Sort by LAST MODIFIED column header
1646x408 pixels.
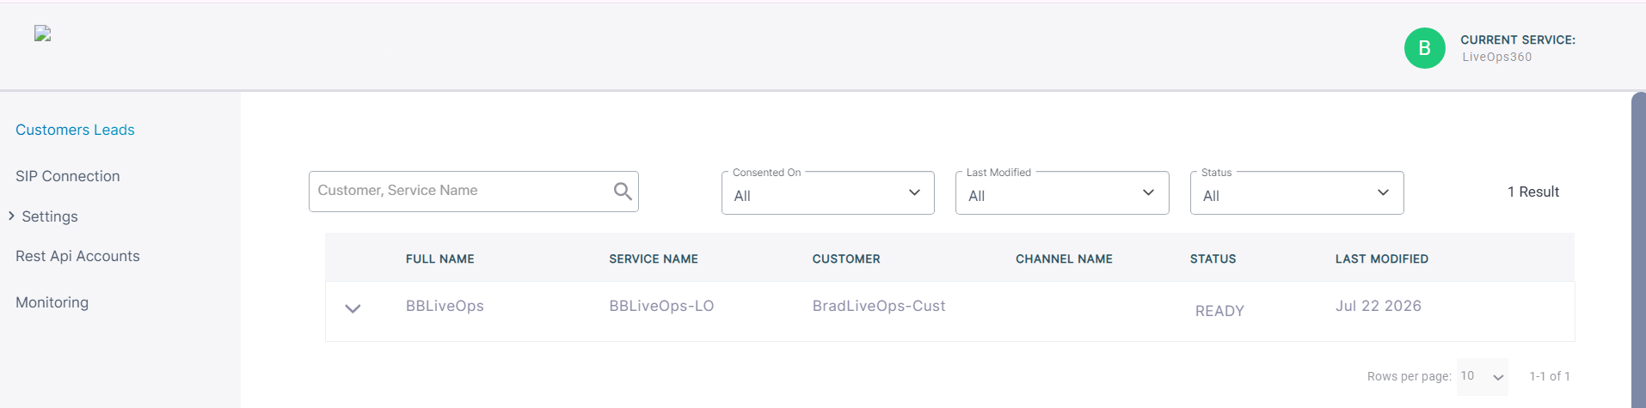click(x=1381, y=259)
